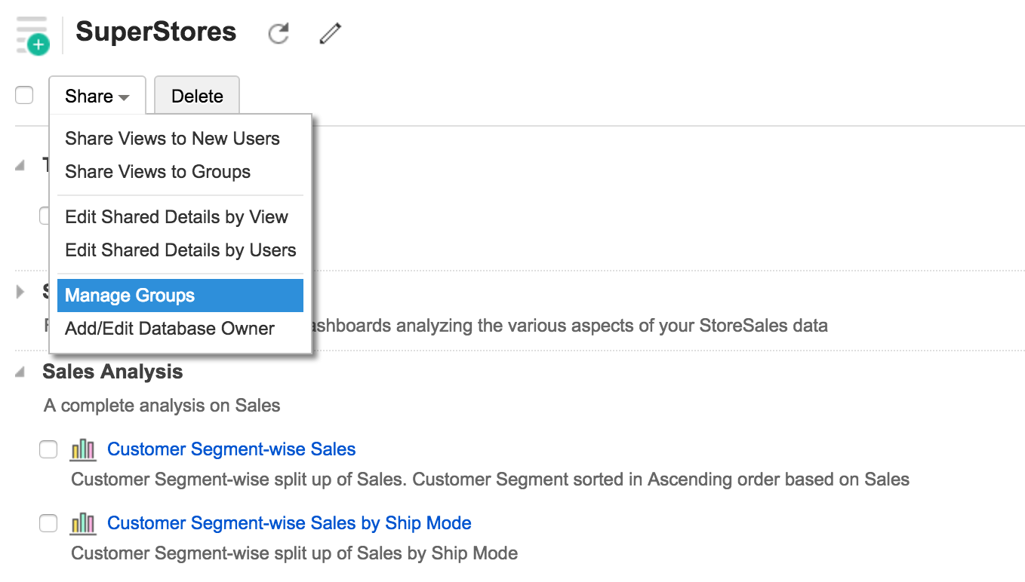Choose Share Views to New Users
Image resolution: width=1025 pixels, height=582 pixels.
tap(172, 139)
